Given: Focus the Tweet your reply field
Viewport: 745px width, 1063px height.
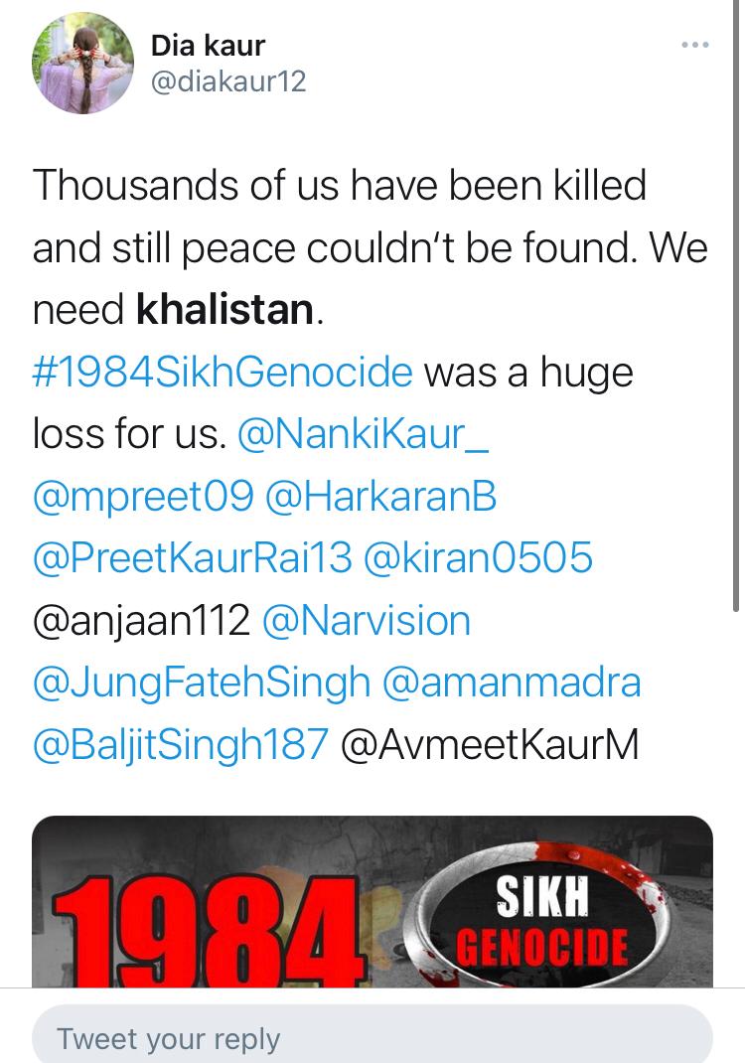Looking at the screenshot, I should pyautogui.click(x=372, y=1036).
